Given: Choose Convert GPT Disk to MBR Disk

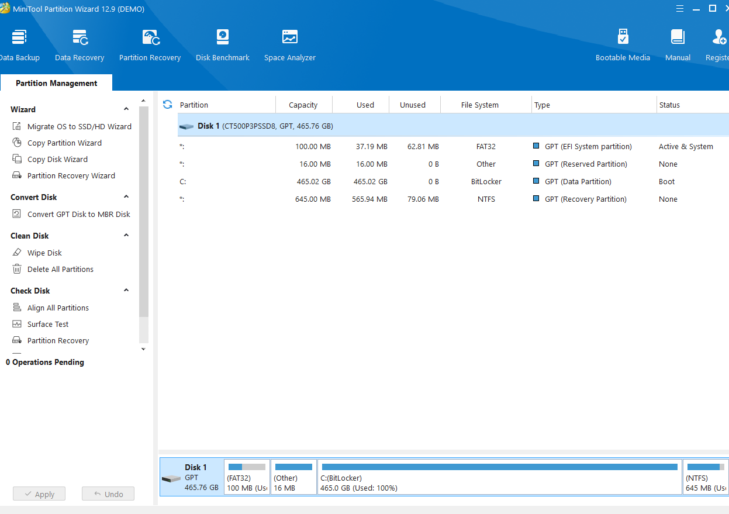Looking at the screenshot, I should [x=79, y=214].
